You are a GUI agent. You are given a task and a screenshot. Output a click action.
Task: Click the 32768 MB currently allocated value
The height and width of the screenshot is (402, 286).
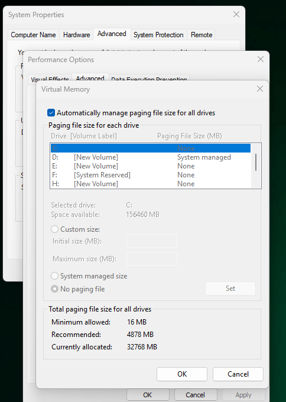[142, 347]
